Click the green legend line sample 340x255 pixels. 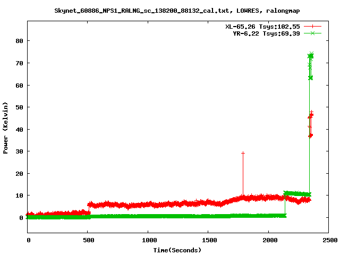pos(312,33)
